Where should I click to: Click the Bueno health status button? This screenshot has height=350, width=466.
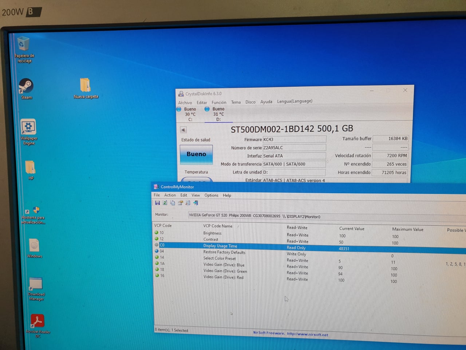click(196, 153)
